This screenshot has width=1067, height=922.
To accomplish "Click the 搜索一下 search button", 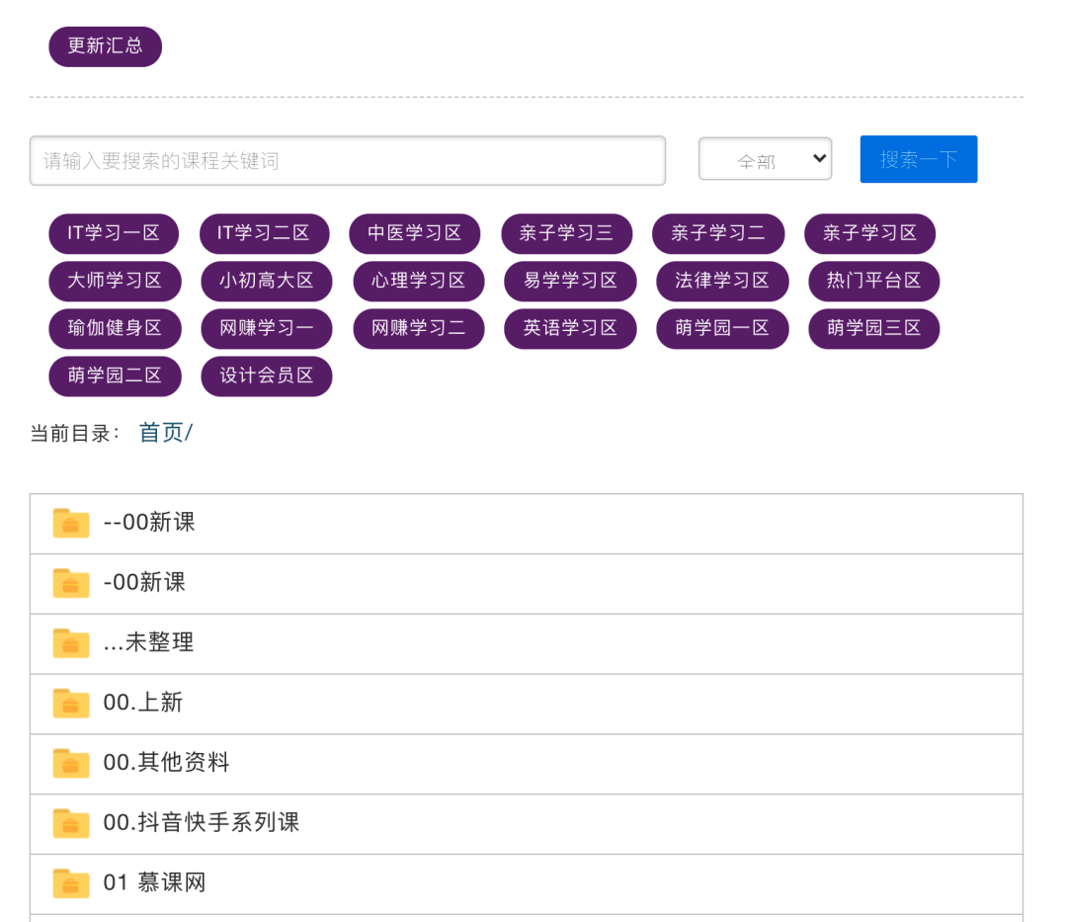I will (918, 158).
